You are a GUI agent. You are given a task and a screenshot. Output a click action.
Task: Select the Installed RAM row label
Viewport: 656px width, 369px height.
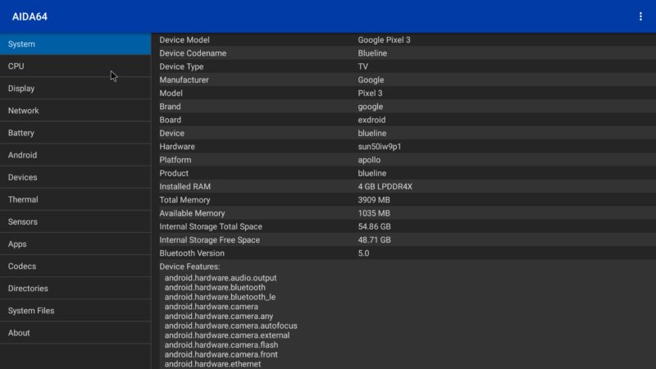184,187
